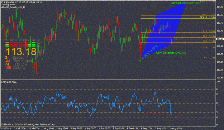The image size is (224, 130).
Task: Select the 50.0 Fibonacci level at 113.24
Action: point(209,36)
